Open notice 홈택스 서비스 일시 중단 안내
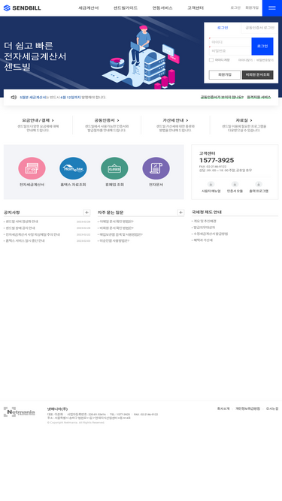 (25, 241)
